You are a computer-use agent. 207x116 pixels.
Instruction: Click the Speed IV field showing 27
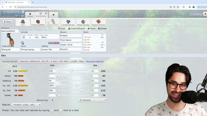tap(95, 95)
